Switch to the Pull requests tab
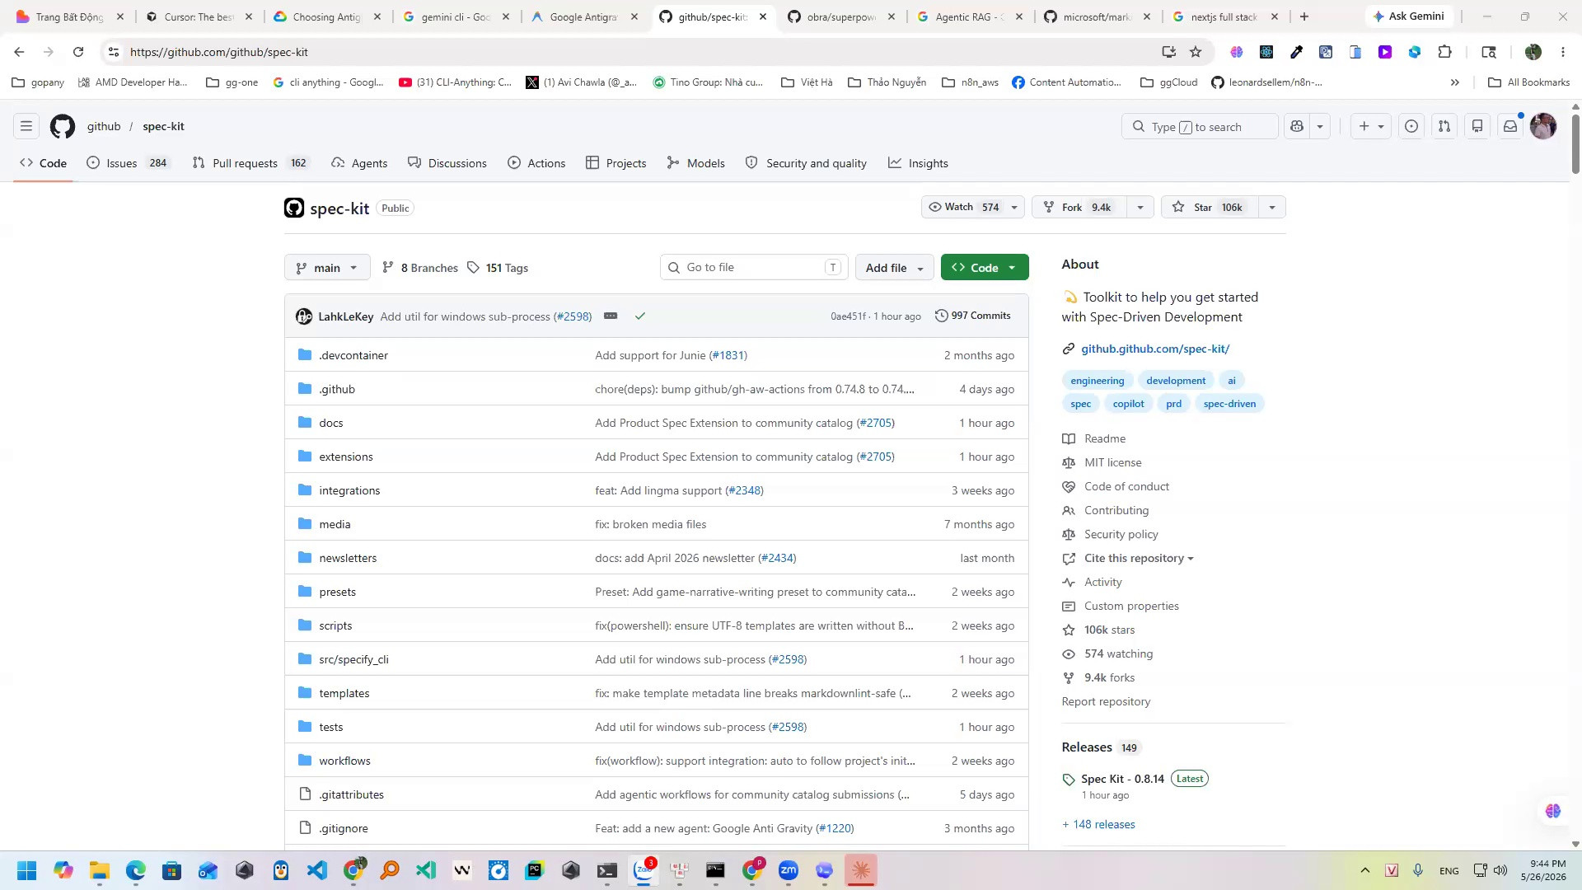Screen dimensions: 1582x890 [x=250, y=163]
